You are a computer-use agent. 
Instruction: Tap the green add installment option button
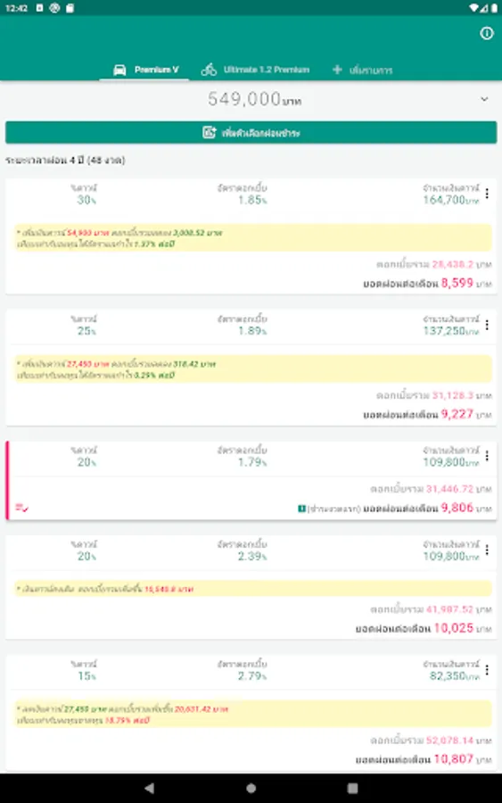pyautogui.click(x=251, y=133)
